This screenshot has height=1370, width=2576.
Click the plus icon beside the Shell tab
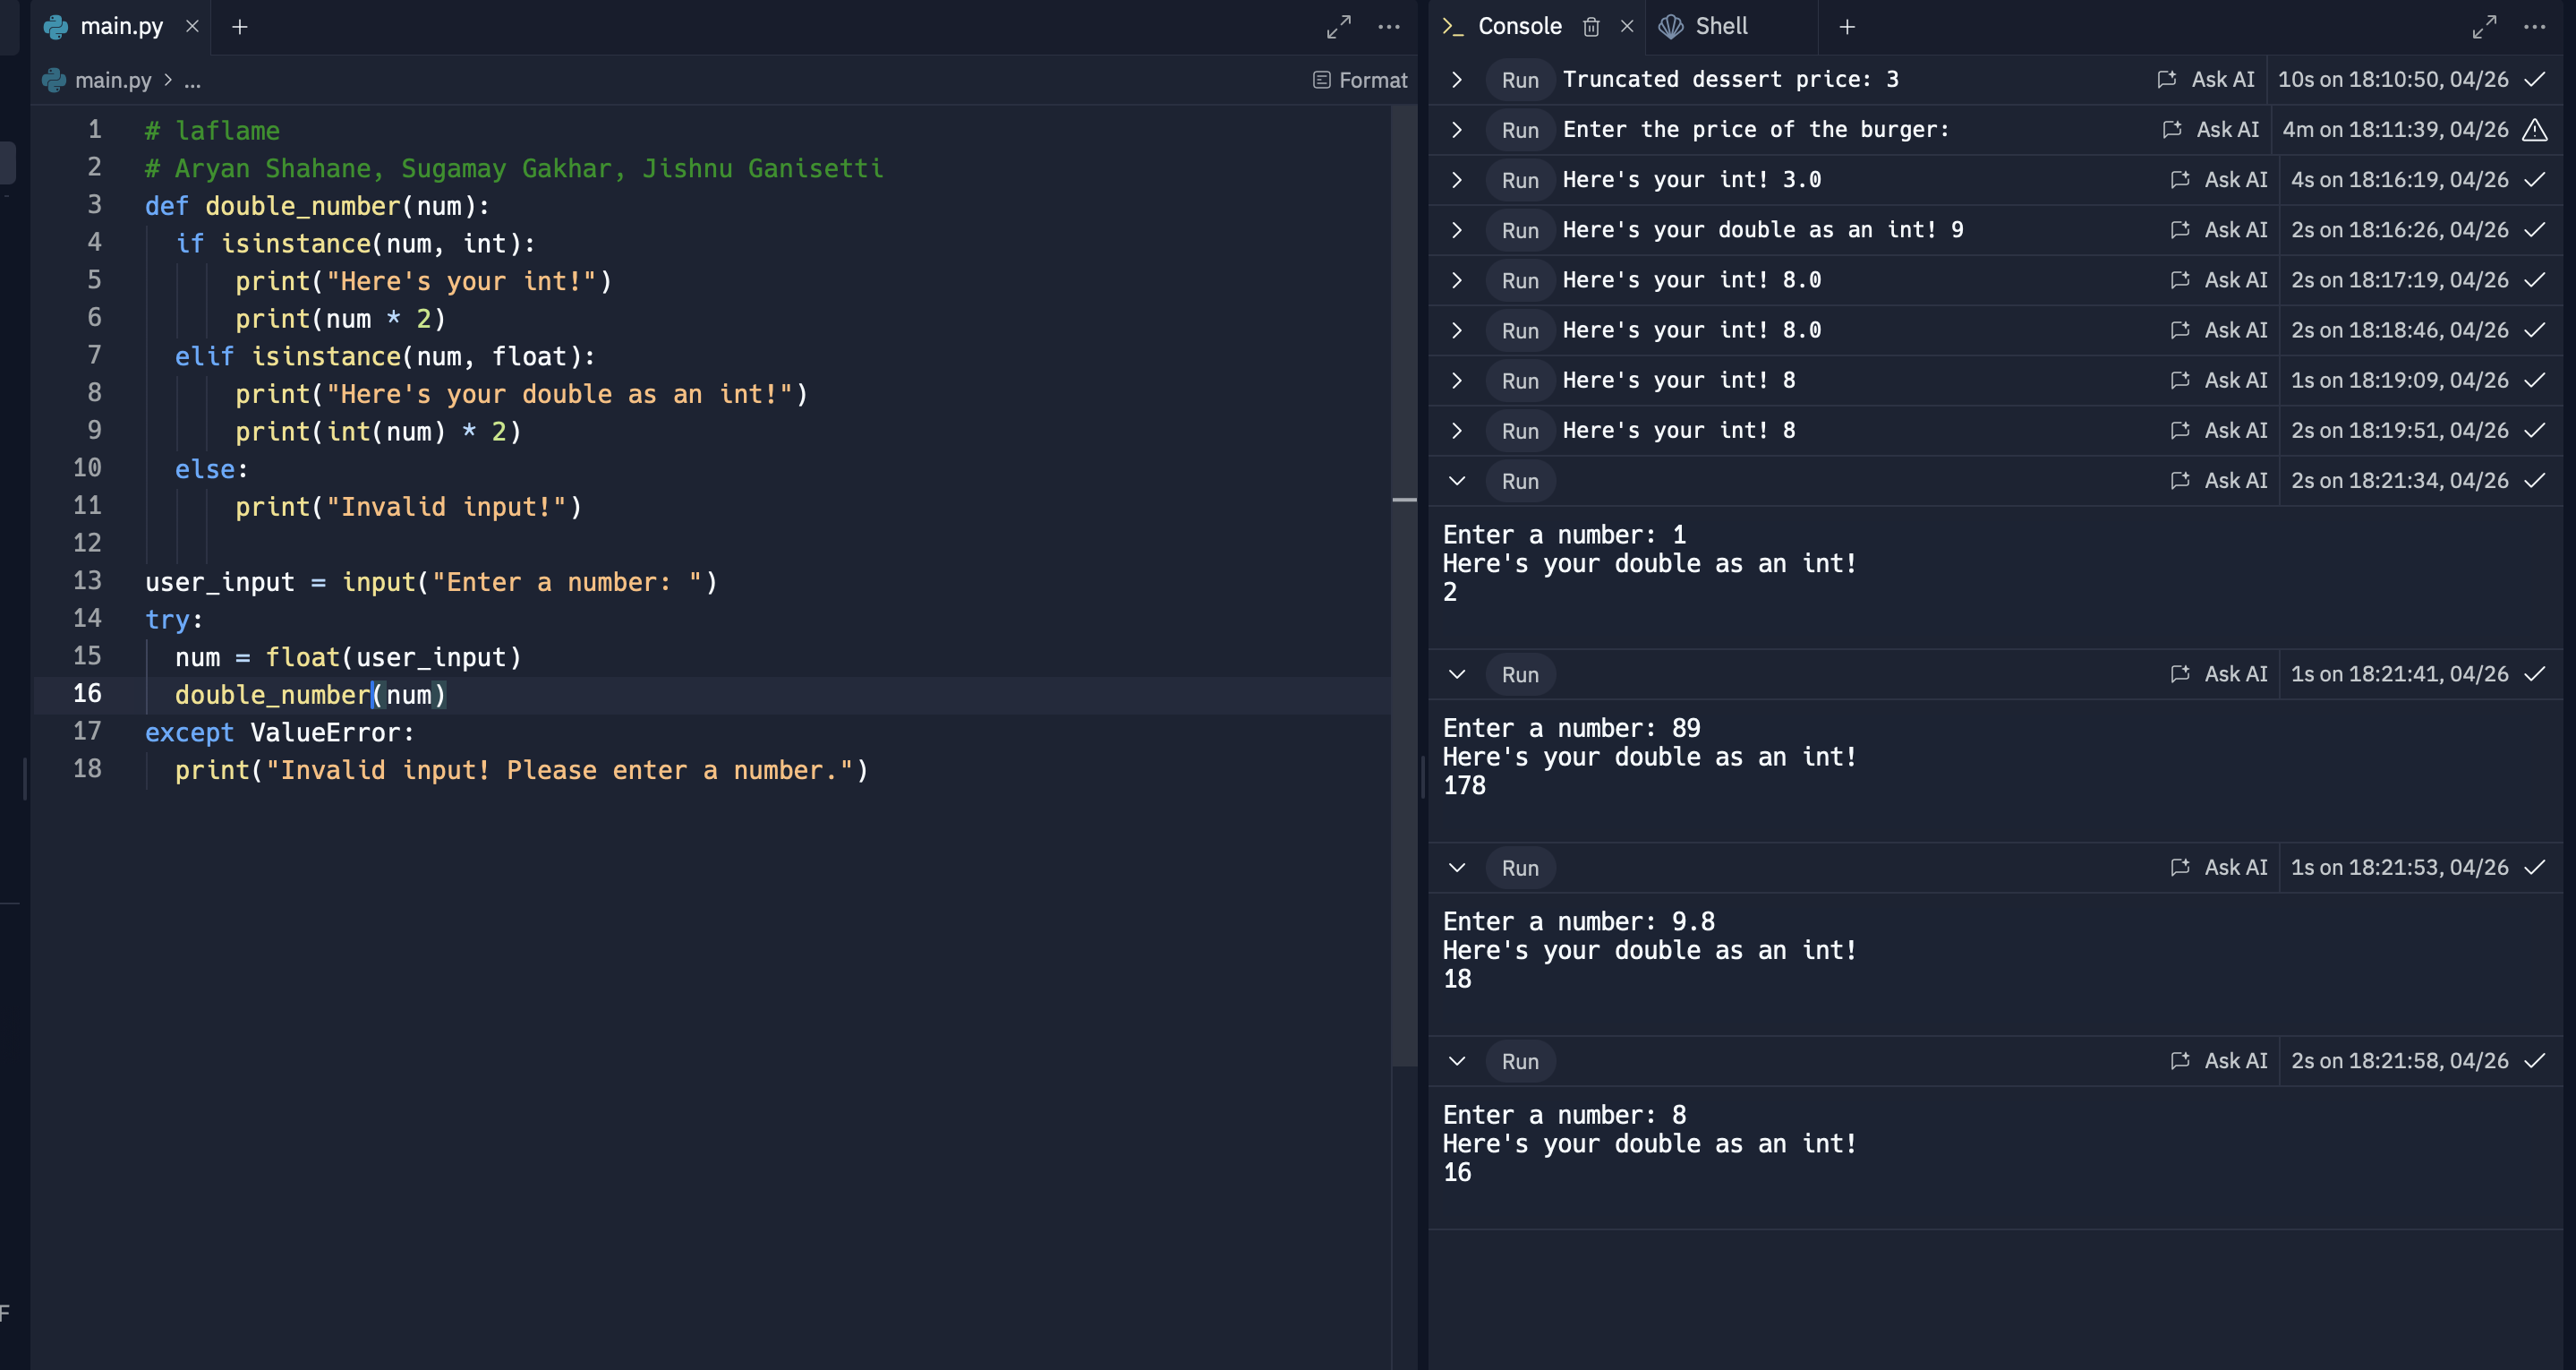tap(1847, 27)
